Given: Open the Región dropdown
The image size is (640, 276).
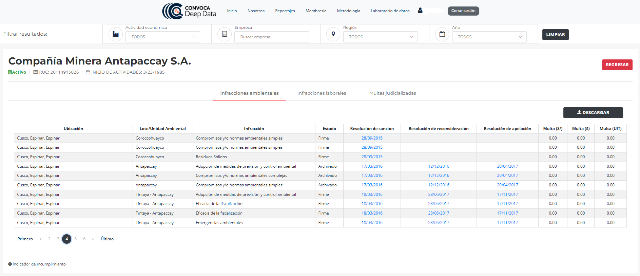Looking at the screenshot, I should click(381, 37).
